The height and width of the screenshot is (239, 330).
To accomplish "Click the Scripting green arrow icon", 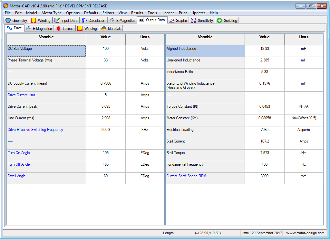I will [219, 20].
